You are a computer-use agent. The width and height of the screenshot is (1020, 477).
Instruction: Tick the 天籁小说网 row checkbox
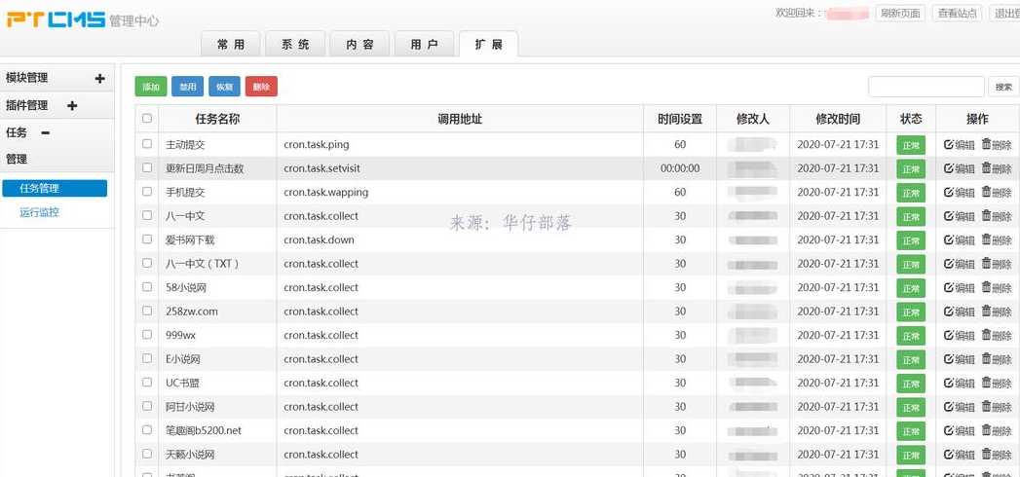click(x=147, y=454)
